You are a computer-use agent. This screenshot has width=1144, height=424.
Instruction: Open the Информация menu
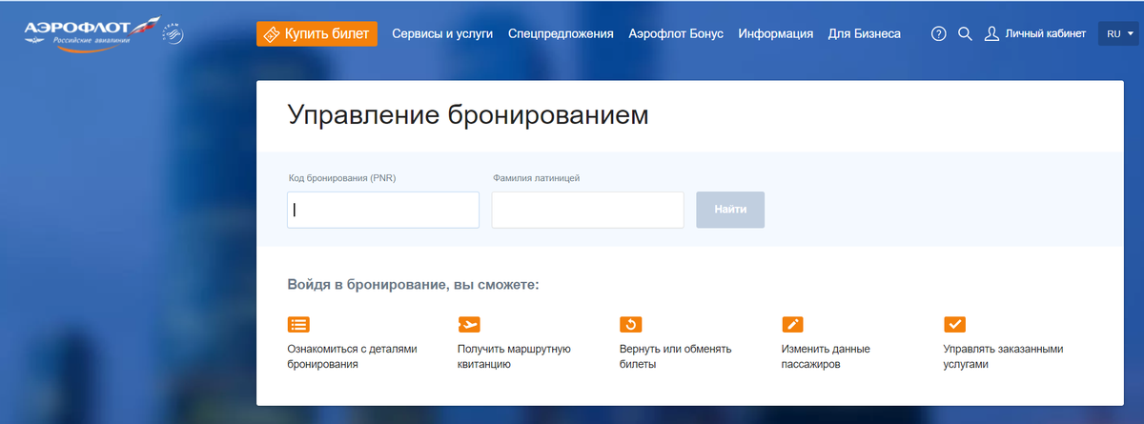click(x=776, y=33)
